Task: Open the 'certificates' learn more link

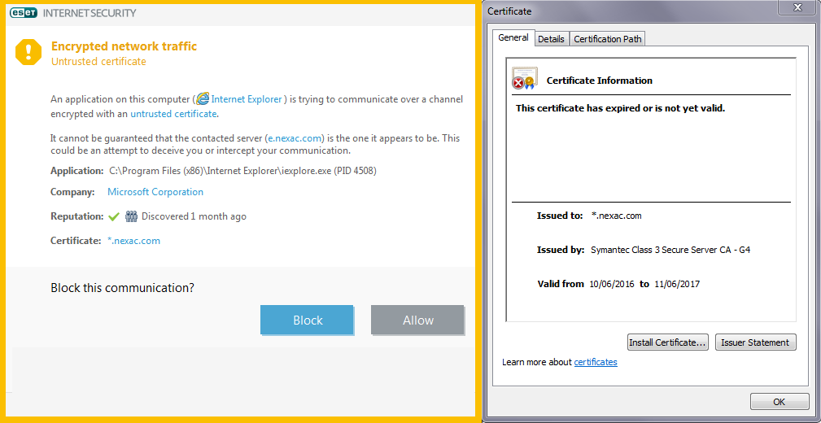Action: (x=596, y=362)
